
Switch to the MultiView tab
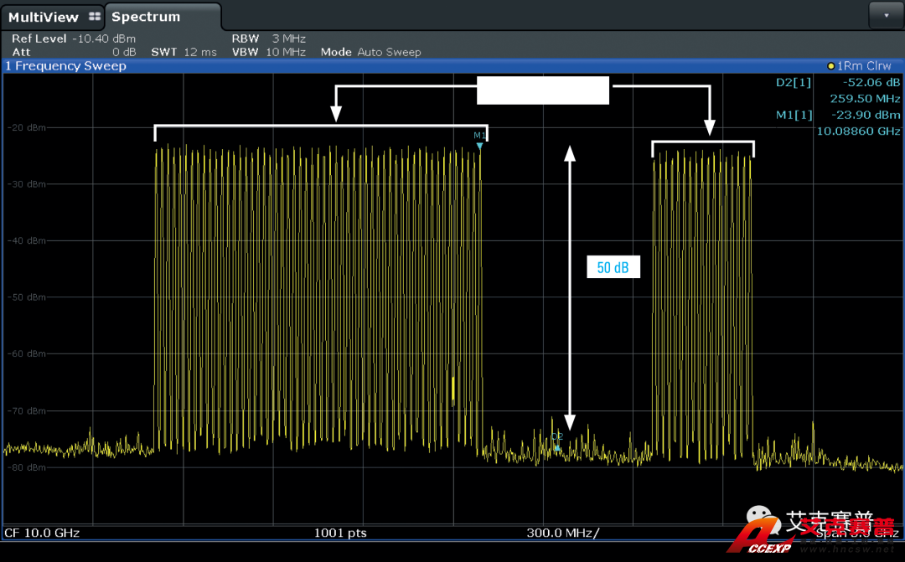44,17
